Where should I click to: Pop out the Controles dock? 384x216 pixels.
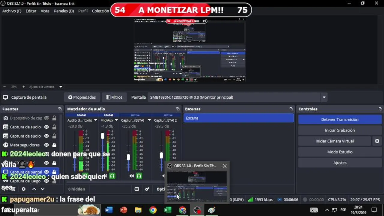click(x=380, y=109)
